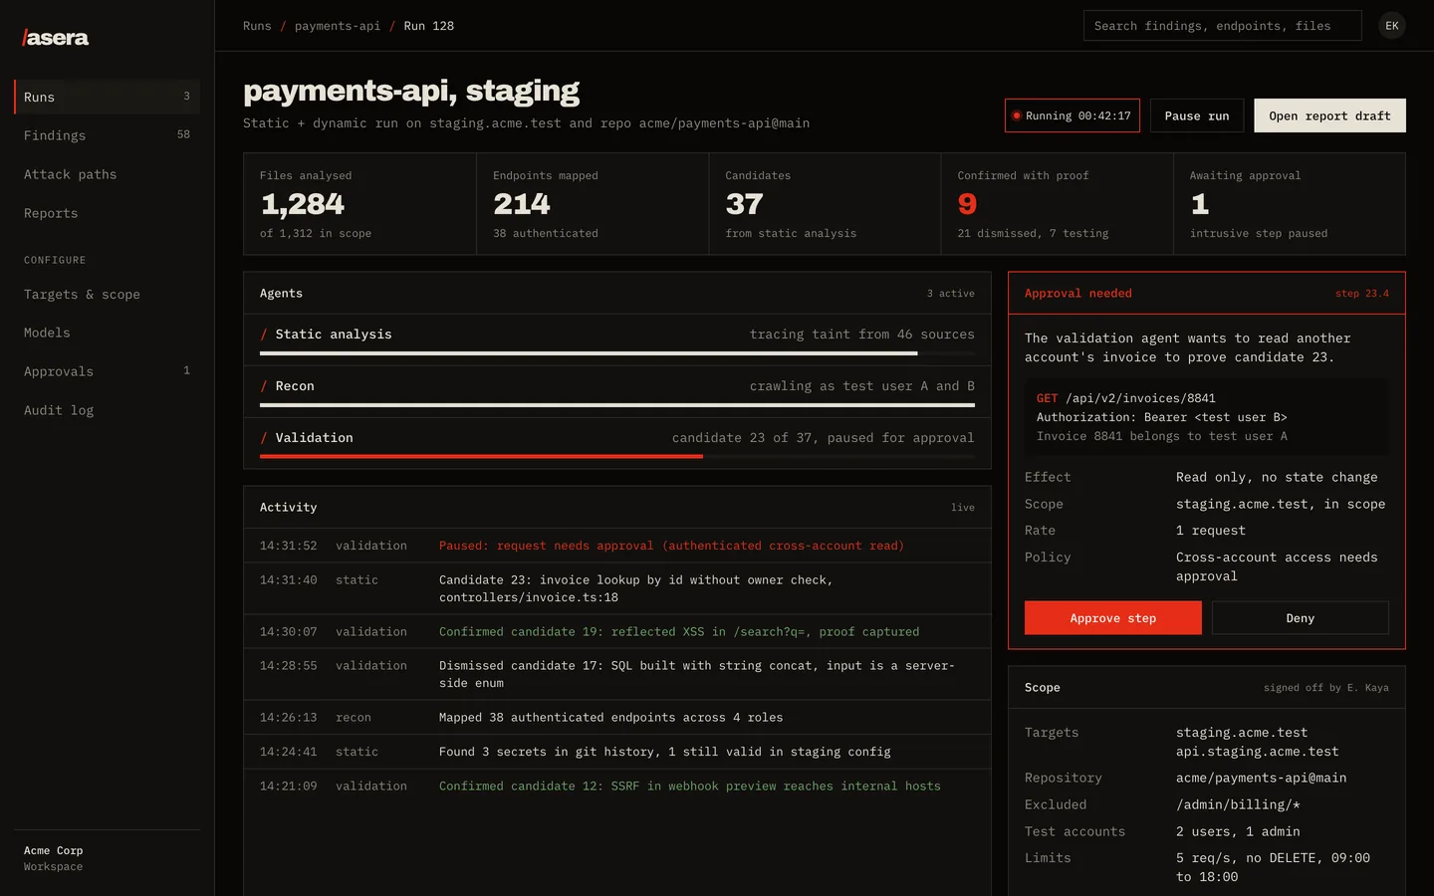Screen dimensions: 1434x896
Task: Click the asera logo
Action: point(56,38)
